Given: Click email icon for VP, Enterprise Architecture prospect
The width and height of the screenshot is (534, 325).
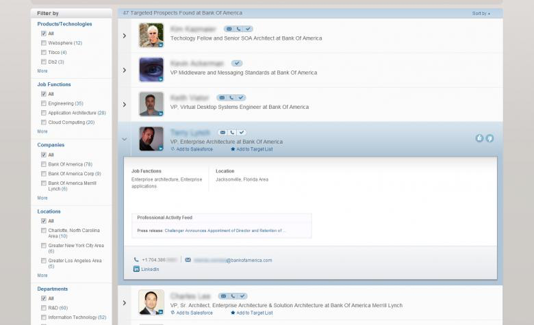Looking at the screenshot, I should tap(222, 132).
